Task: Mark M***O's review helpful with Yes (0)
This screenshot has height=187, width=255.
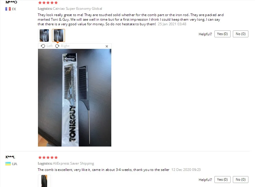Action: 222,34
